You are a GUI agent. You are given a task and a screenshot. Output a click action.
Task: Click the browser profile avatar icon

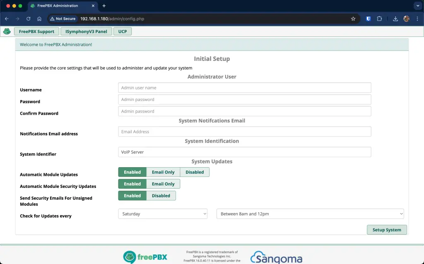(406, 19)
